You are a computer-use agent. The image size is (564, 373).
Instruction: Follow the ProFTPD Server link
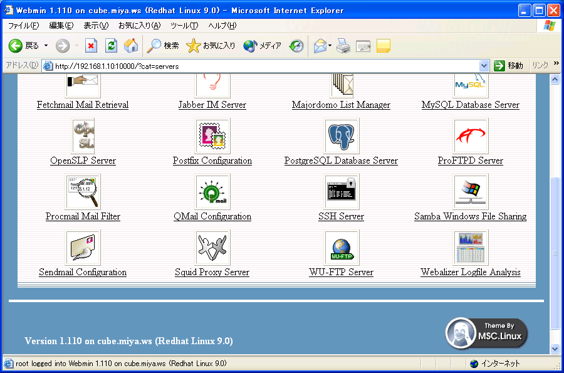(x=471, y=160)
